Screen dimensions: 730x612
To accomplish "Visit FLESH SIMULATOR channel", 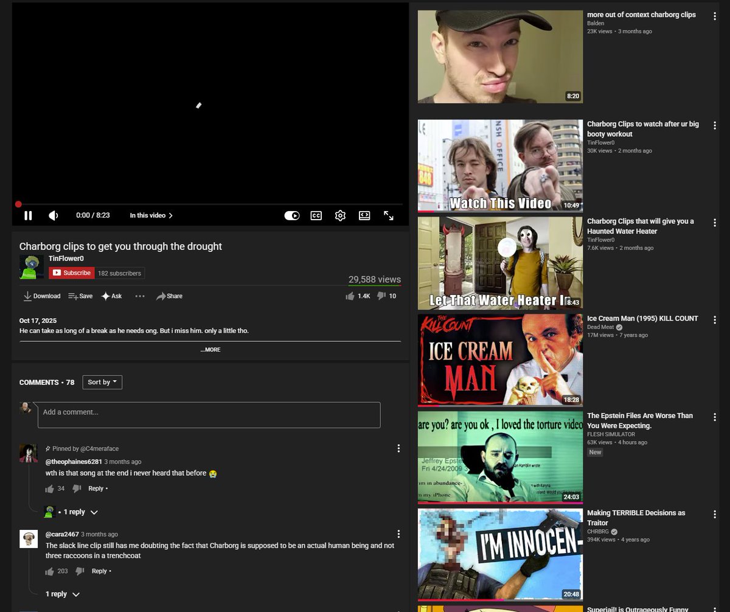I will tap(611, 434).
